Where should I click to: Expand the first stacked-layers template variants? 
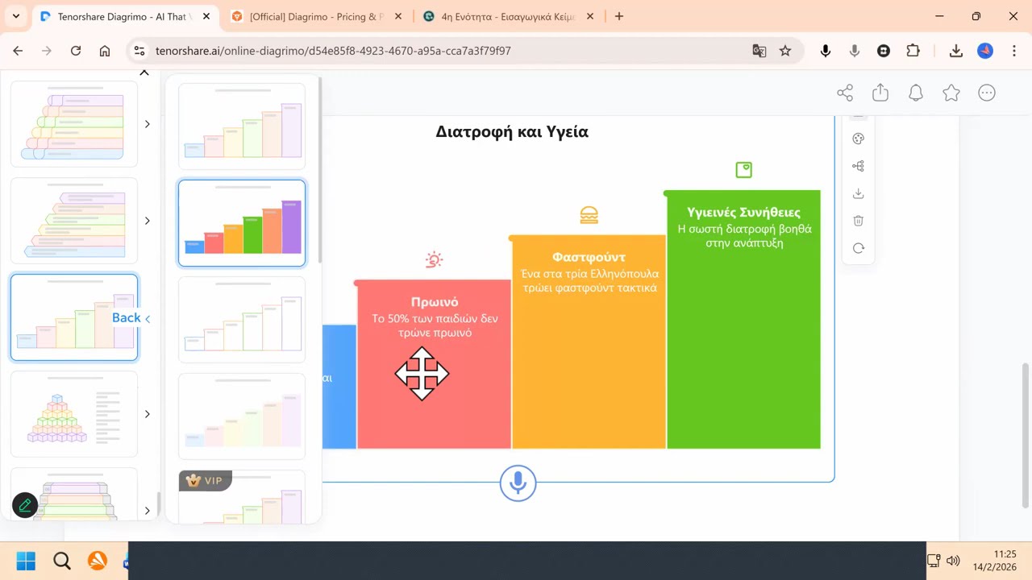tap(147, 124)
